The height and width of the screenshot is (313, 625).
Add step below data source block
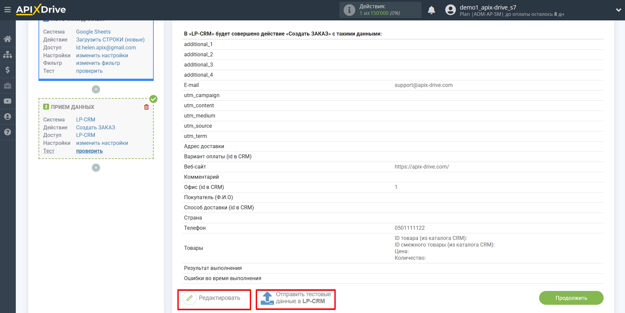point(96,89)
